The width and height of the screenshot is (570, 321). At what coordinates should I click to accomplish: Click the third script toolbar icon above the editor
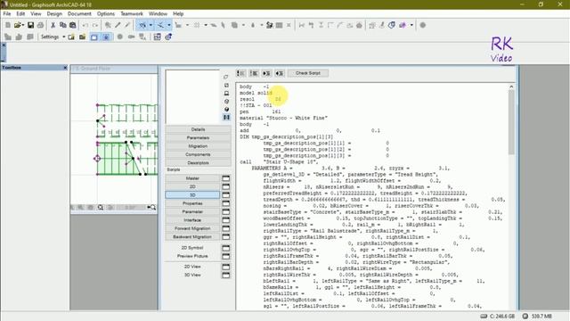[x=266, y=73]
